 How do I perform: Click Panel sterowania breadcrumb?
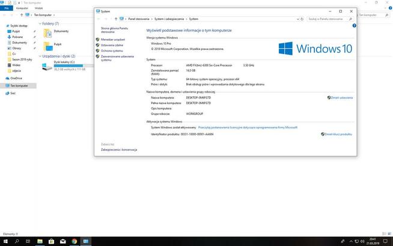tap(139, 19)
